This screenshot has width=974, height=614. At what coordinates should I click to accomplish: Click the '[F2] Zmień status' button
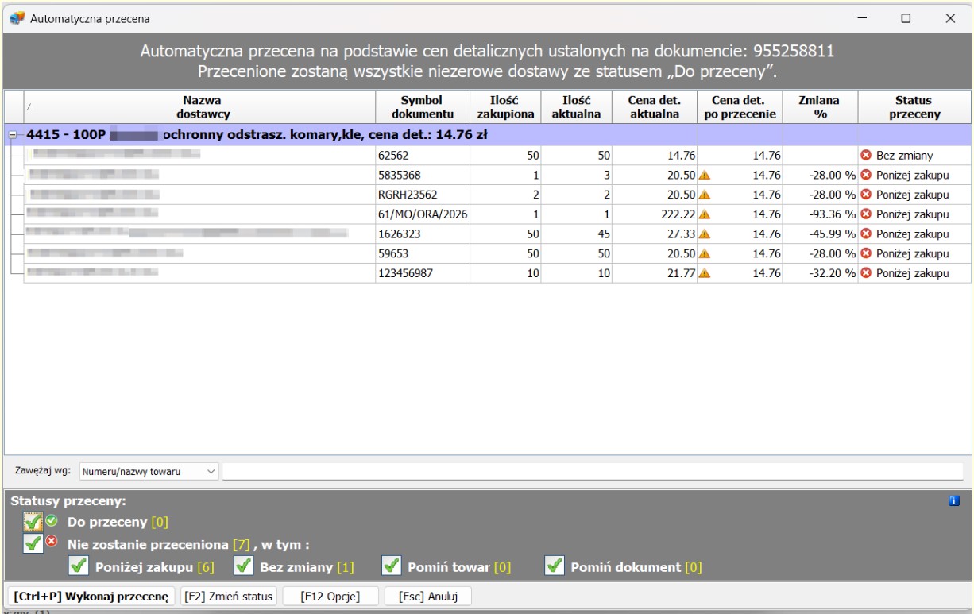pyautogui.click(x=229, y=596)
